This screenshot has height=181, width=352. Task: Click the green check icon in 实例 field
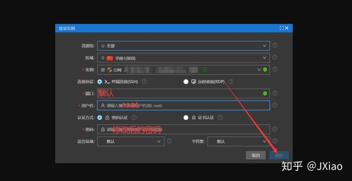(265, 70)
